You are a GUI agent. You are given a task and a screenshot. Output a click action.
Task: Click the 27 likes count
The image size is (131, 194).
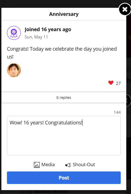[x=118, y=84]
